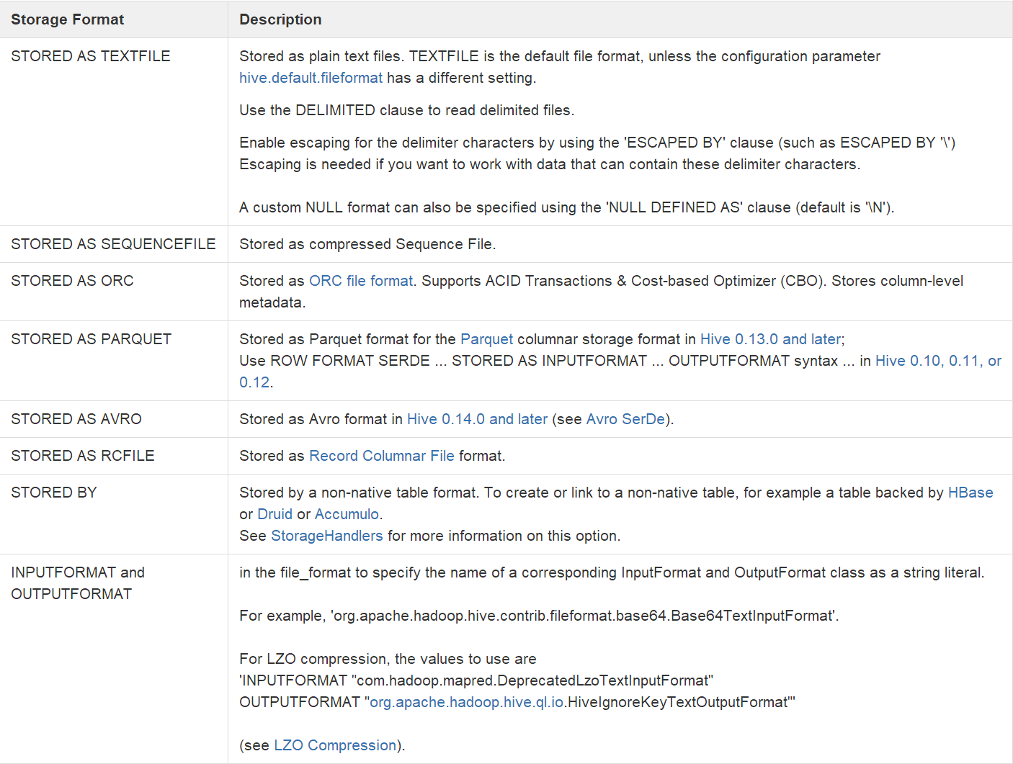Select the STORED AS TEXTFILE cell
This screenshot has height=764, width=1013.
91,56
